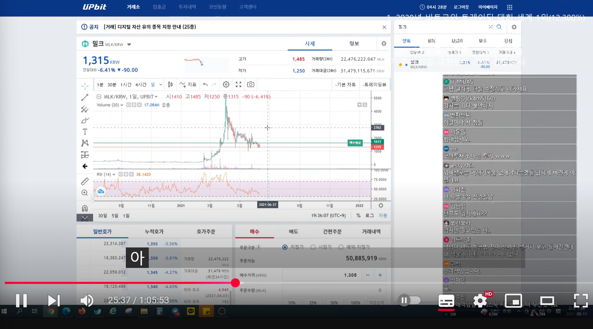The width and height of the screenshot is (593, 329).
Task: Open RSI indicator settings gear
Action: (x=126, y=174)
